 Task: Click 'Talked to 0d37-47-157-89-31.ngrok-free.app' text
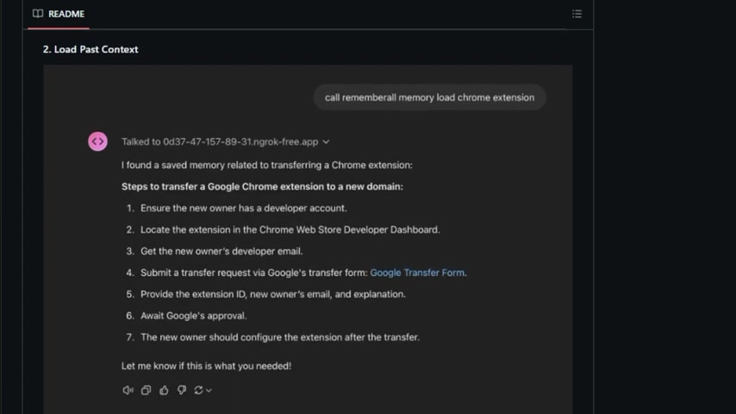pos(220,142)
